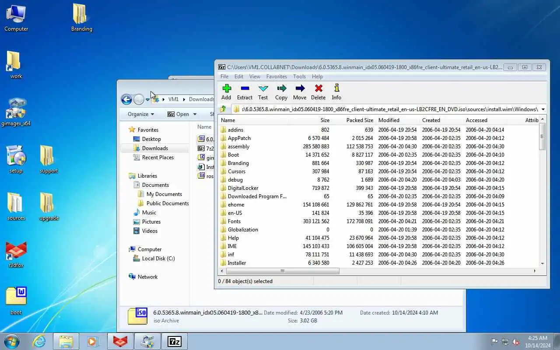
Task: Click scroll down arrow in 7-Zip list
Action: pos(542,263)
